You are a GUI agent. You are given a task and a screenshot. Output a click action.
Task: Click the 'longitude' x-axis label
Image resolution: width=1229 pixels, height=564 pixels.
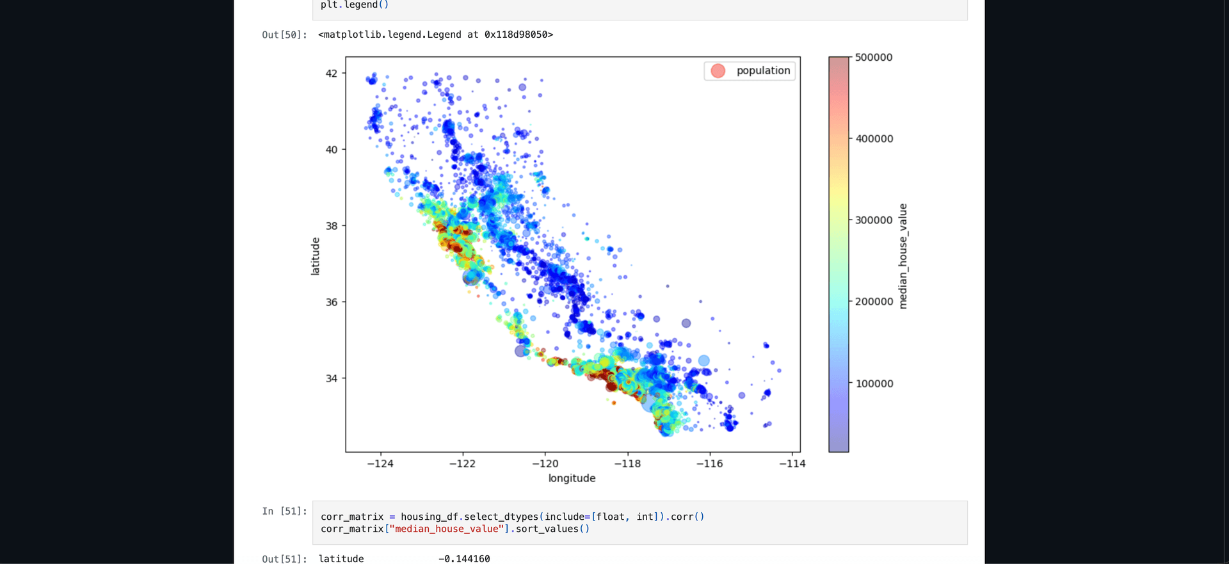[572, 478]
